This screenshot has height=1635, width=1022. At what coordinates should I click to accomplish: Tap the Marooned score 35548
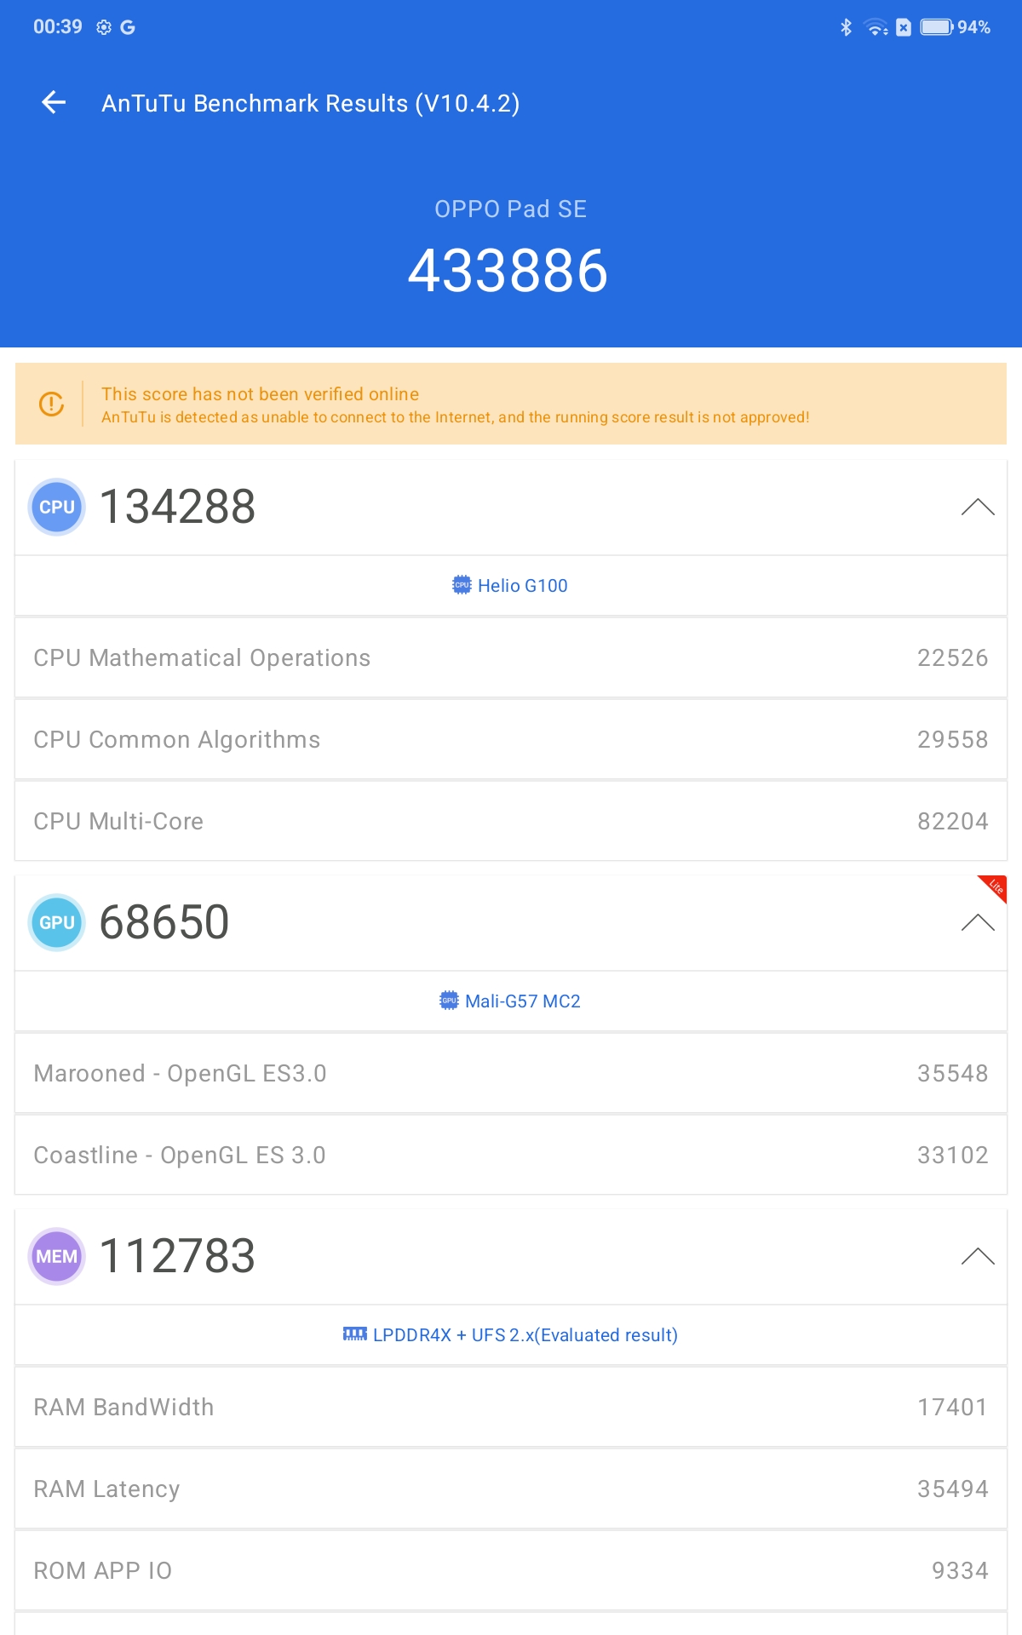pos(952,1074)
